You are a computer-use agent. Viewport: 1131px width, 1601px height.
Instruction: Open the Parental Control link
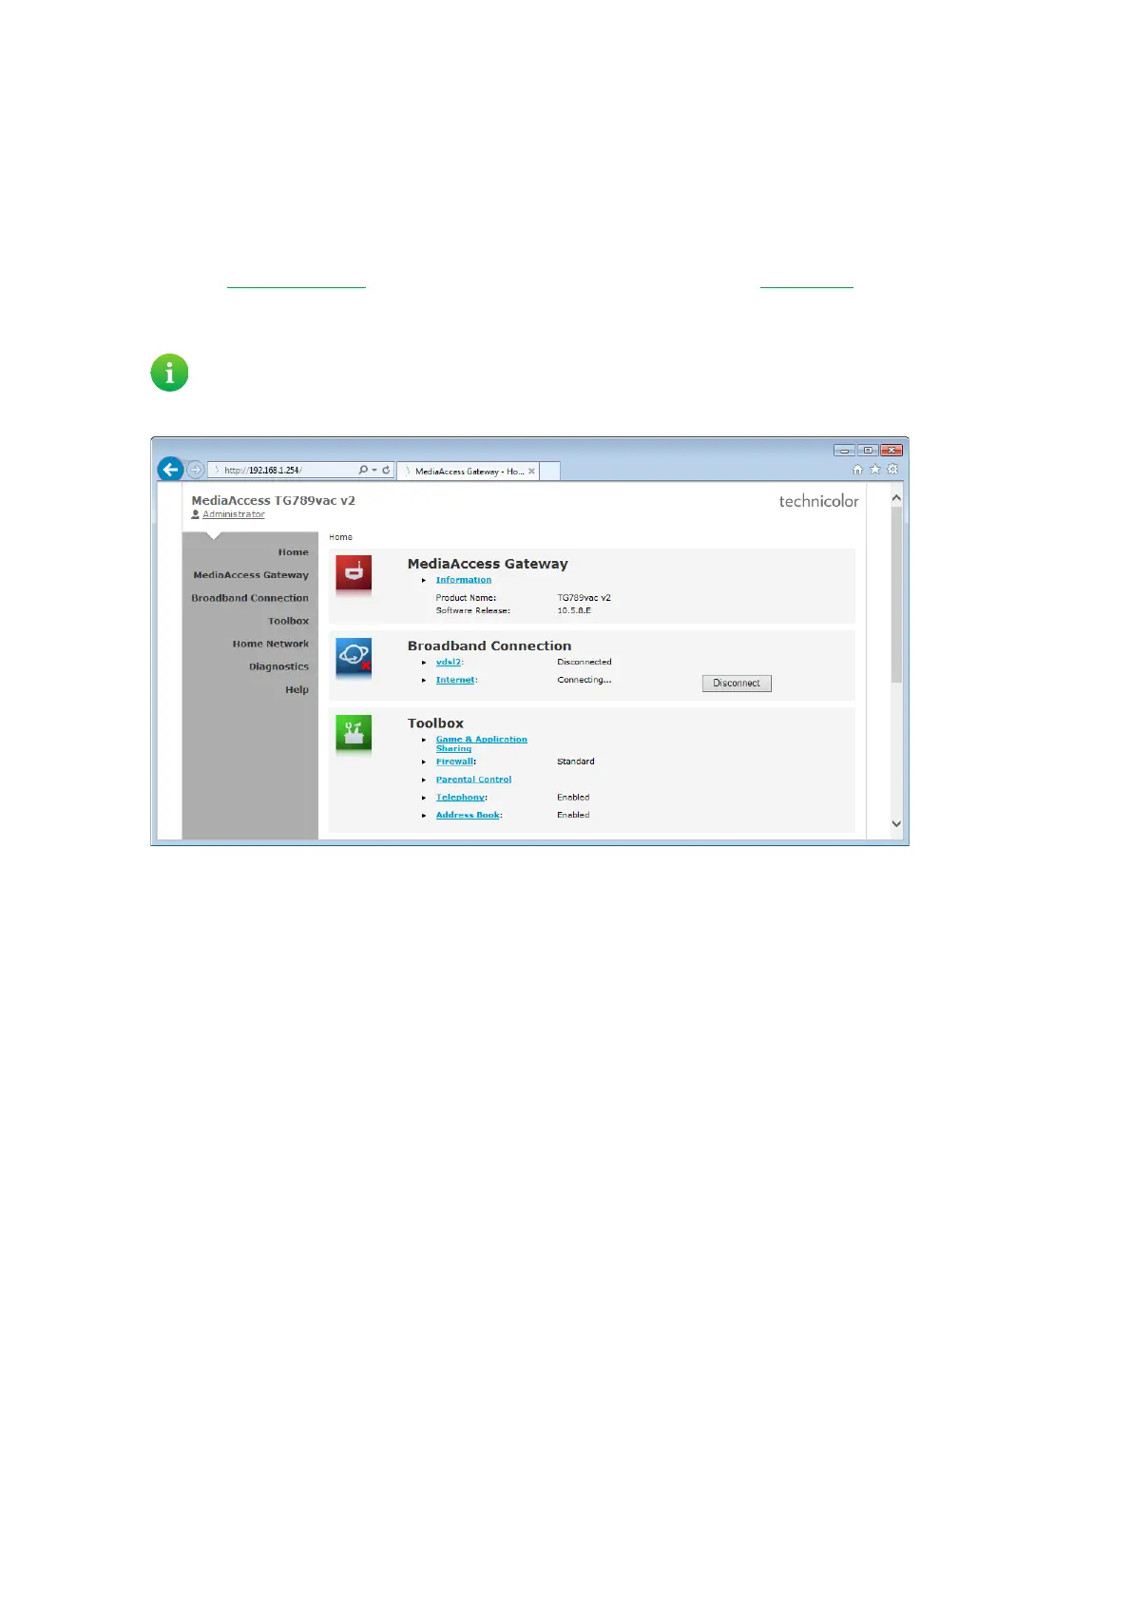473,780
